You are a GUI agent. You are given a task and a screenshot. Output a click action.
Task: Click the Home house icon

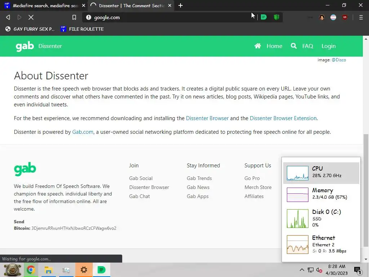(258, 46)
